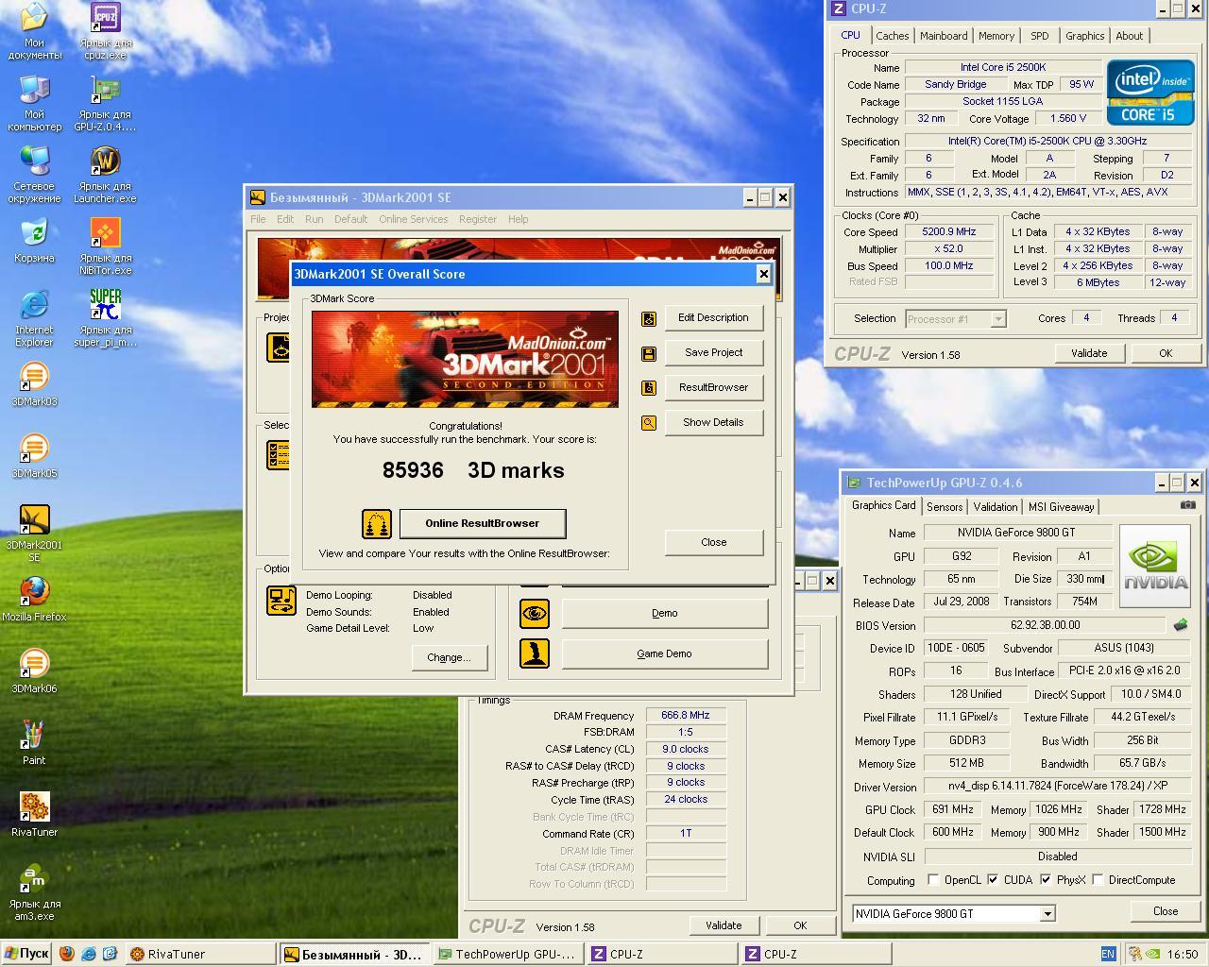1209x967 pixels.
Task: Open the MSI Giveaway tab in GPU-Z
Action: point(1061,507)
